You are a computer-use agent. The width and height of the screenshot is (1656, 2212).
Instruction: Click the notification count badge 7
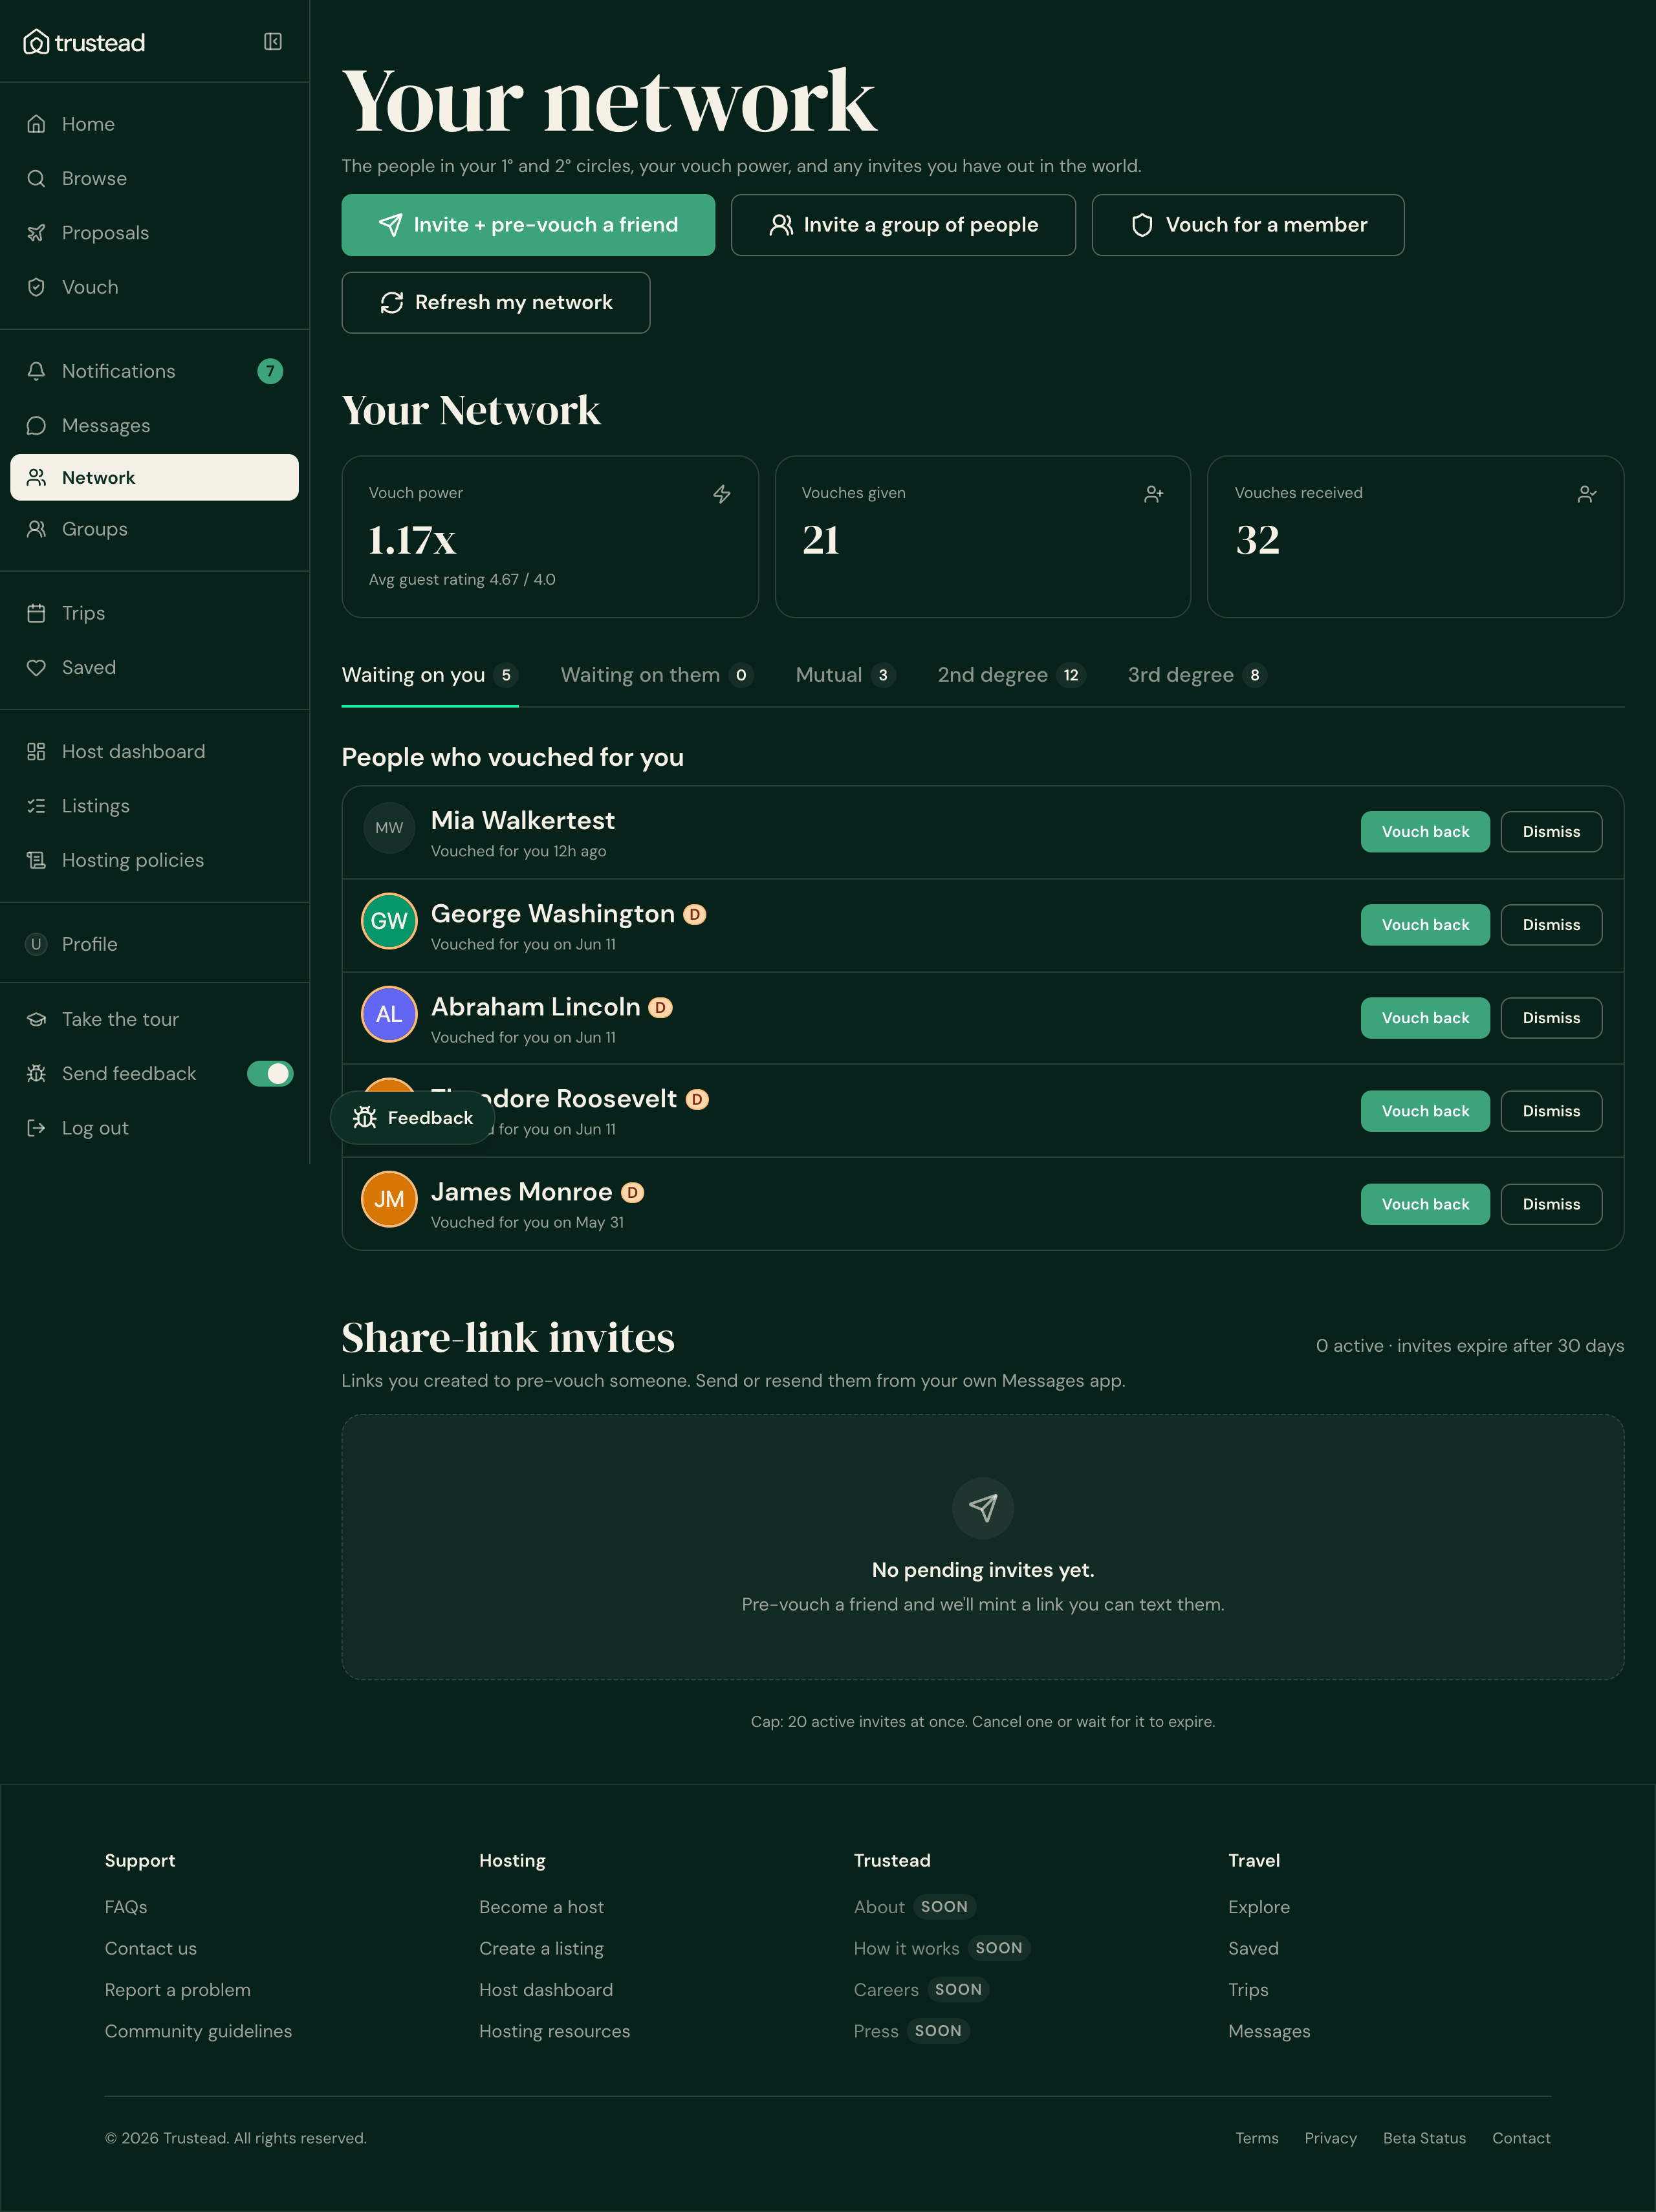[x=270, y=371]
